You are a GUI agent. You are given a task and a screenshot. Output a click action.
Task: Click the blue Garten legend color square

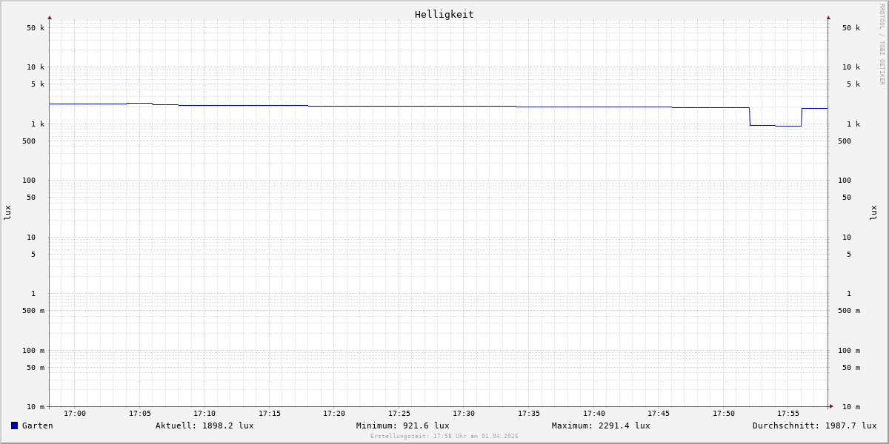(14, 425)
